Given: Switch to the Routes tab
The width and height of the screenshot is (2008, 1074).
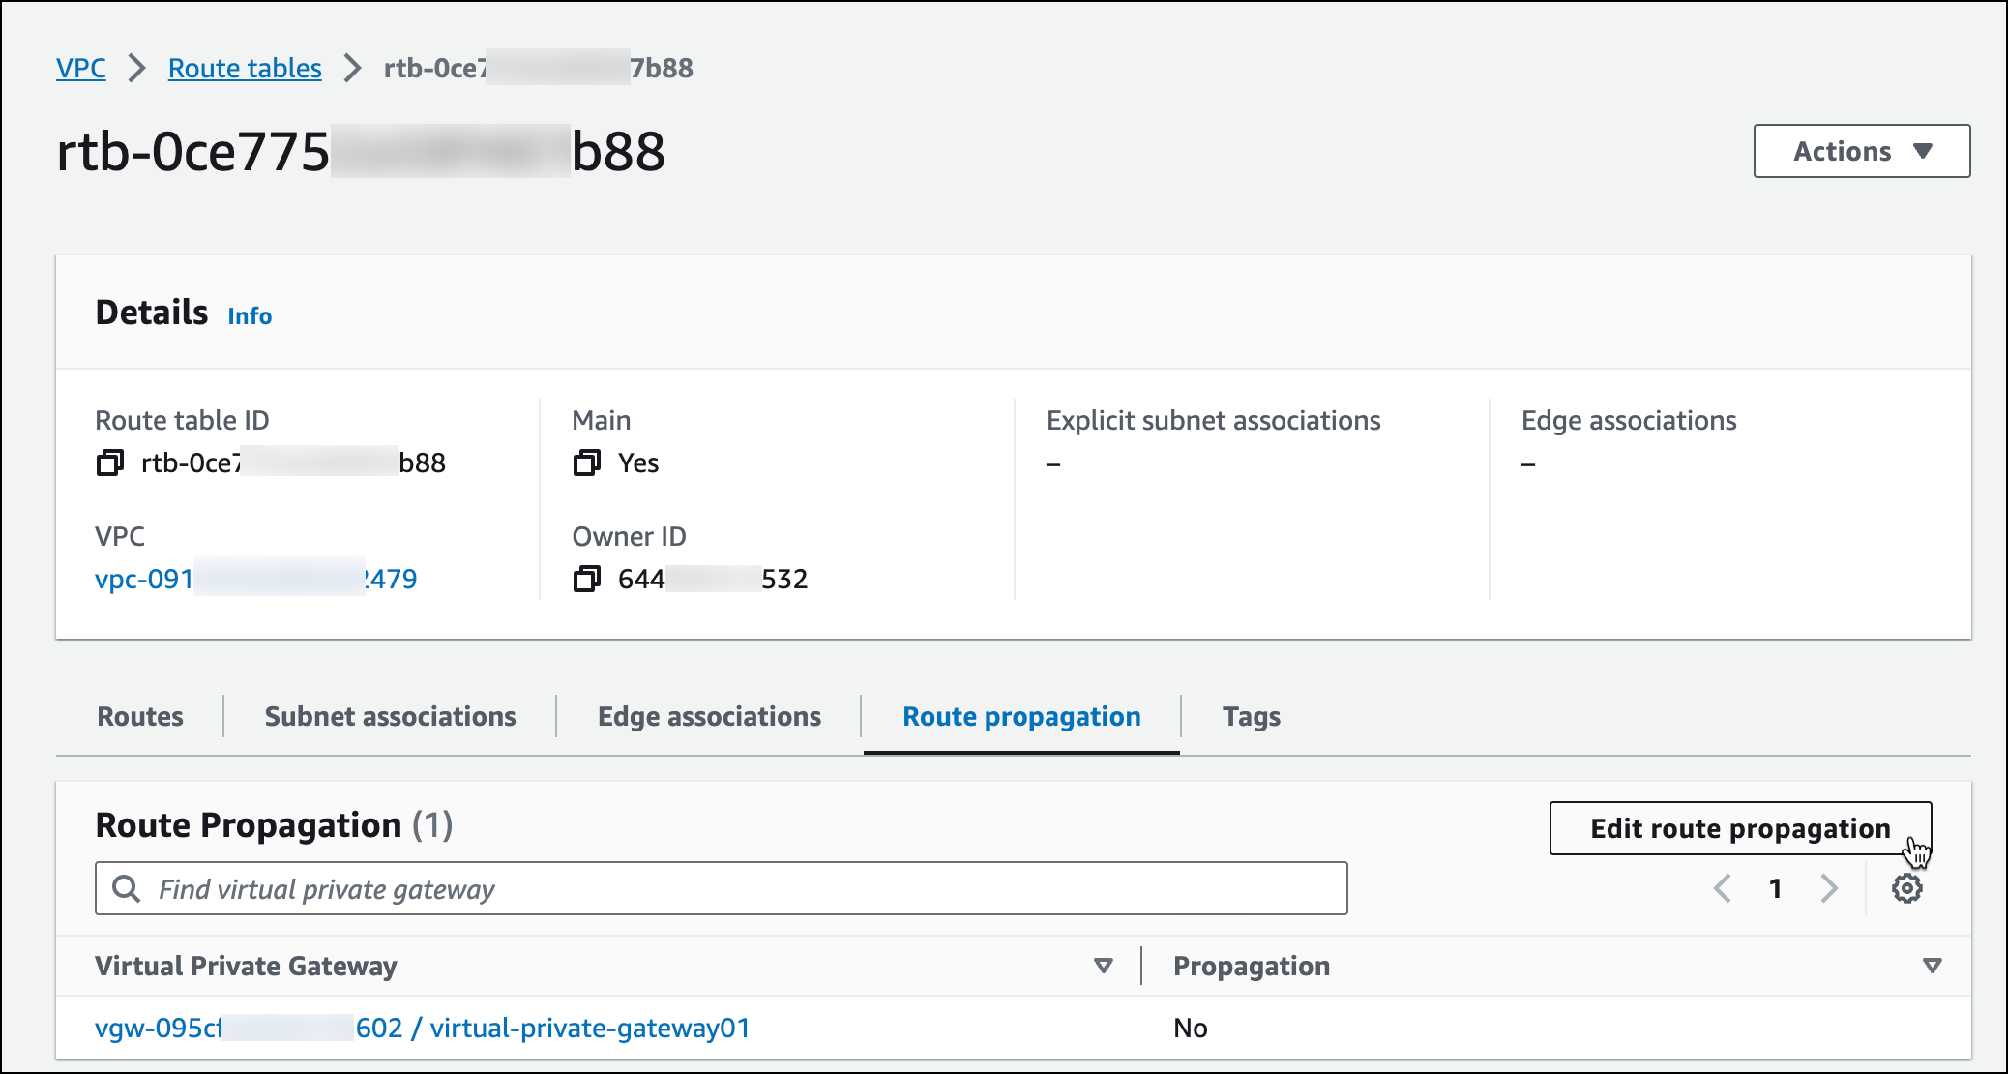Looking at the screenshot, I should coord(139,716).
